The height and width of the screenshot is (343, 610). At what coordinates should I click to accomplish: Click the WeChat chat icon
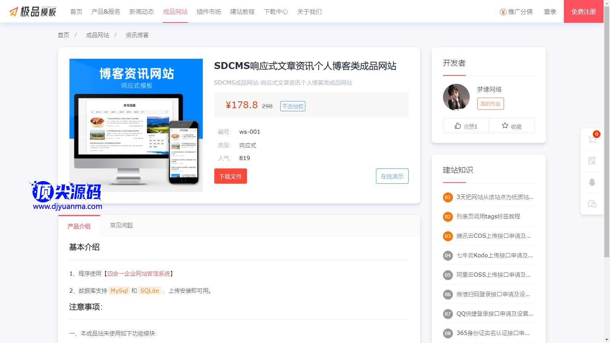tap(592, 204)
